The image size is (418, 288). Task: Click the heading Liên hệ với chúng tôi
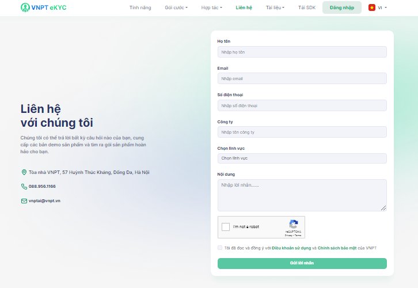point(57,116)
